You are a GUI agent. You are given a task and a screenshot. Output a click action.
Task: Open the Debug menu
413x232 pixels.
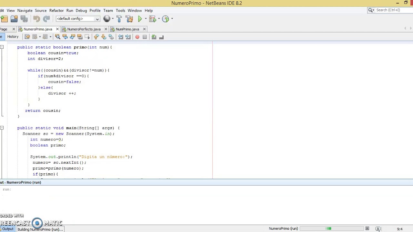81,10
